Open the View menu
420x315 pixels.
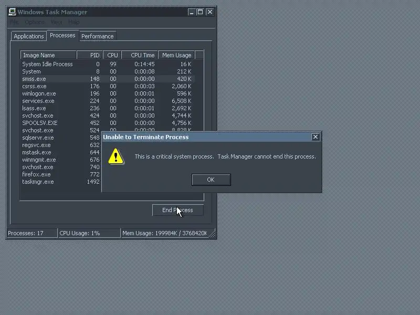[x=56, y=22]
